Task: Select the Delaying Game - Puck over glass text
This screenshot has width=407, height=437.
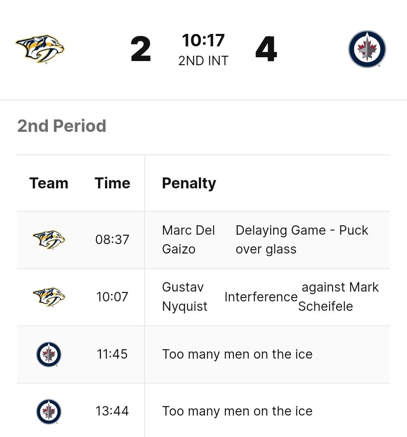Action: tap(301, 240)
